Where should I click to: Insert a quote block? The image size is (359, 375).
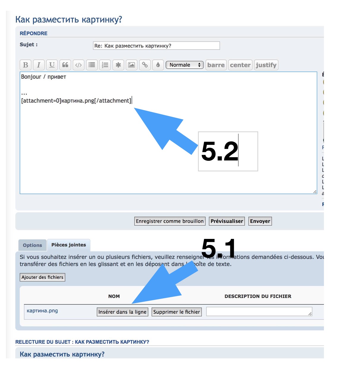(65, 65)
